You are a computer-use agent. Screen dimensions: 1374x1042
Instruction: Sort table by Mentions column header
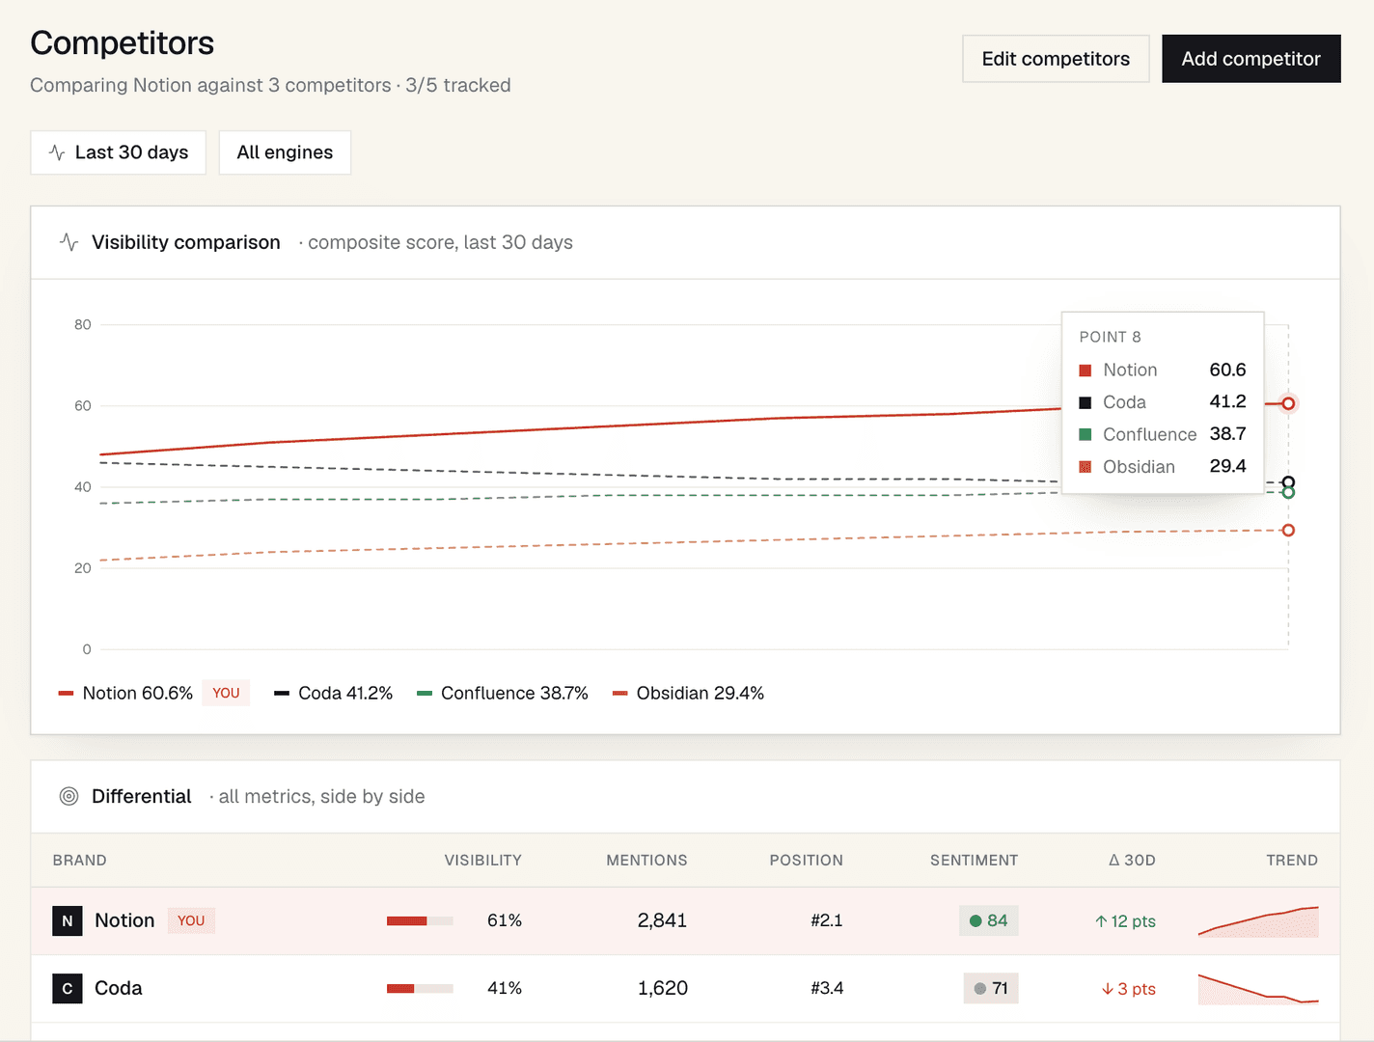point(646,860)
